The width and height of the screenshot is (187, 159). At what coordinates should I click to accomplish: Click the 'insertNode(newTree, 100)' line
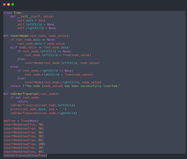tap(24, 144)
